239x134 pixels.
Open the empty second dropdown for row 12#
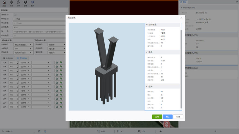click(41, 63)
